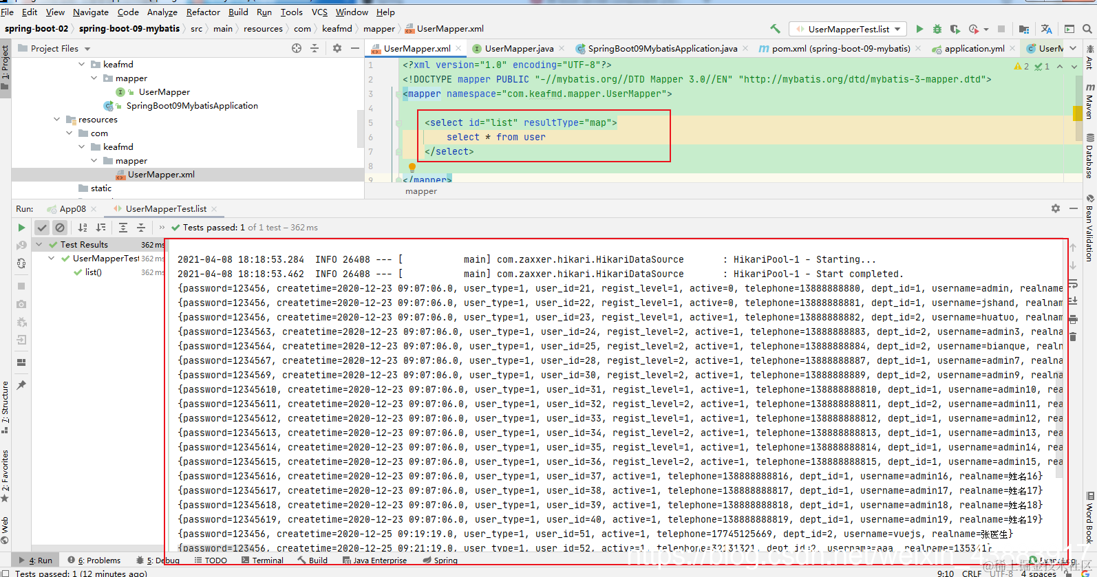Screen dimensions: 1097x577
Task: Collapse all test results
Action: (x=141, y=228)
